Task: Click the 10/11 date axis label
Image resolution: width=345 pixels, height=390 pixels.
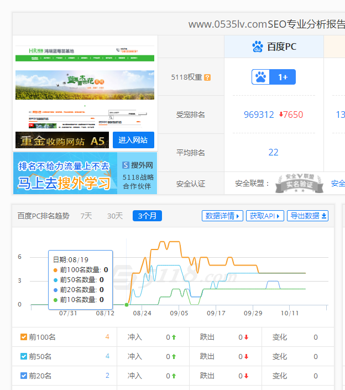Action: 290,313
